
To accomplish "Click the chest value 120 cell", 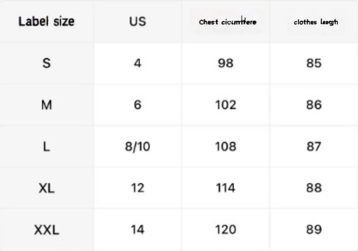I will 225,229.
